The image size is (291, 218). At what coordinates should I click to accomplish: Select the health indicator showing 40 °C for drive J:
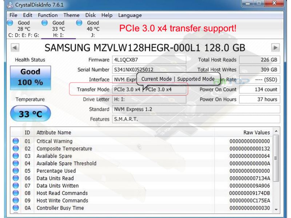[x=79, y=23]
